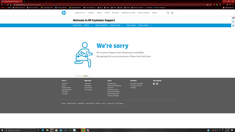Click the printer icon on right sidebar
Viewport: 235px width, 132px height.
click(x=233, y=22)
